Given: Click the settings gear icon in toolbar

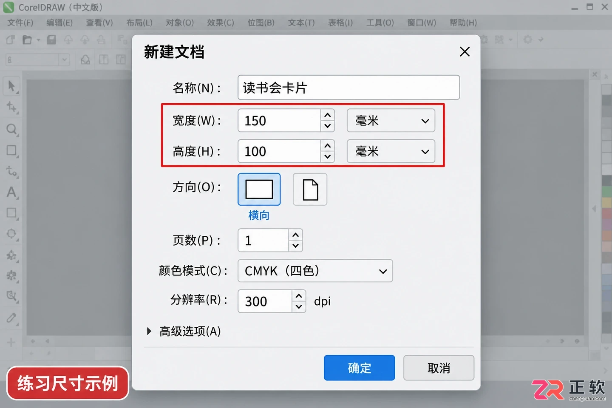Looking at the screenshot, I should coord(527,40).
